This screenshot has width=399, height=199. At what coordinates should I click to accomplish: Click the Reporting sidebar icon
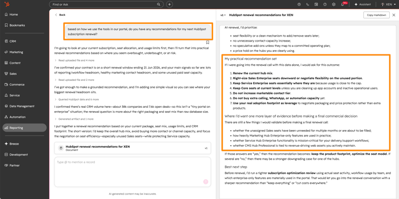coord(6,128)
